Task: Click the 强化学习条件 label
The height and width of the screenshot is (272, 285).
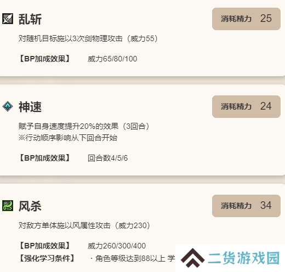Action: coord(47,258)
